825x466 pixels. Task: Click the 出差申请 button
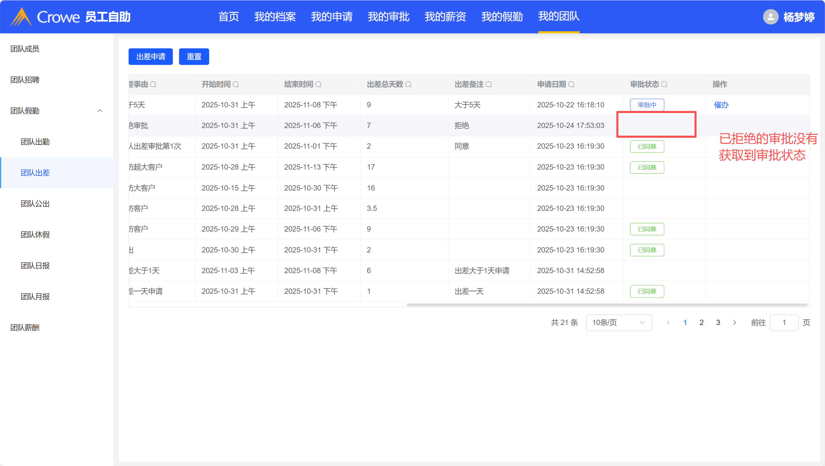tap(150, 57)
